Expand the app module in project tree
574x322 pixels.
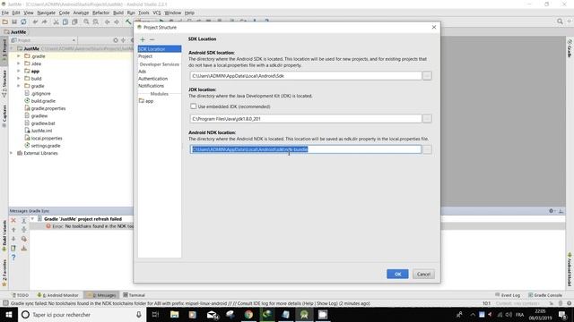18,72
